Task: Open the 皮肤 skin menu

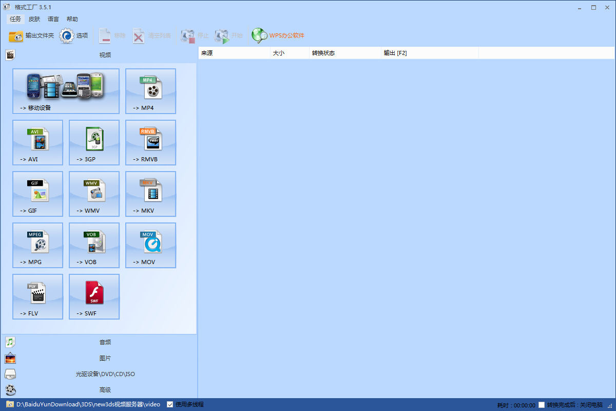Action: pyautogui.click(x=34, y=19)
